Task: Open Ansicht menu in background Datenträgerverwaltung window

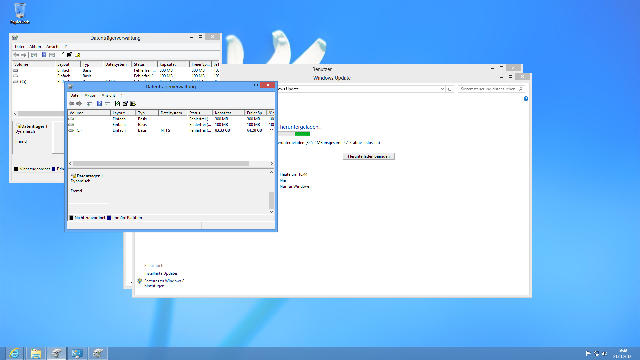Action: coord(53,47)
